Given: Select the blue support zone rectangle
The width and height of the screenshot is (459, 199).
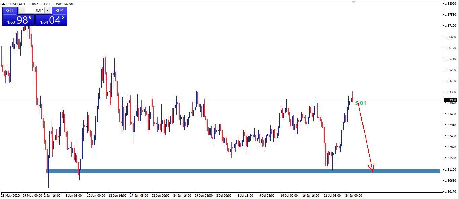Looking at the screenshot, I should point(242,171).
